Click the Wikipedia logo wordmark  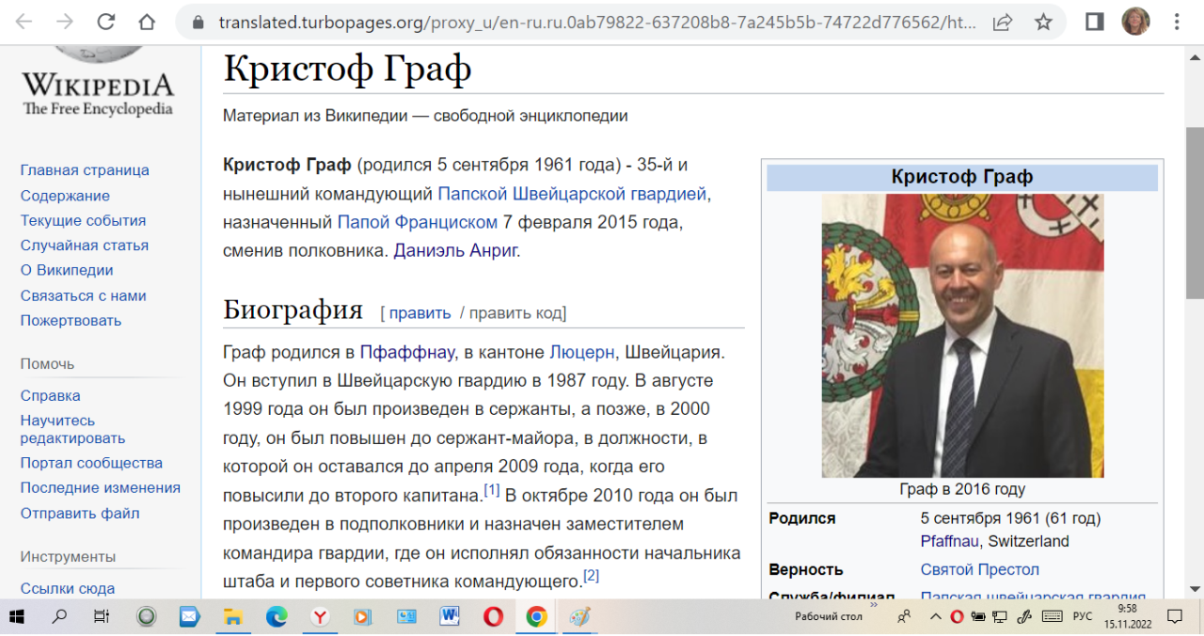click(98, 86)
